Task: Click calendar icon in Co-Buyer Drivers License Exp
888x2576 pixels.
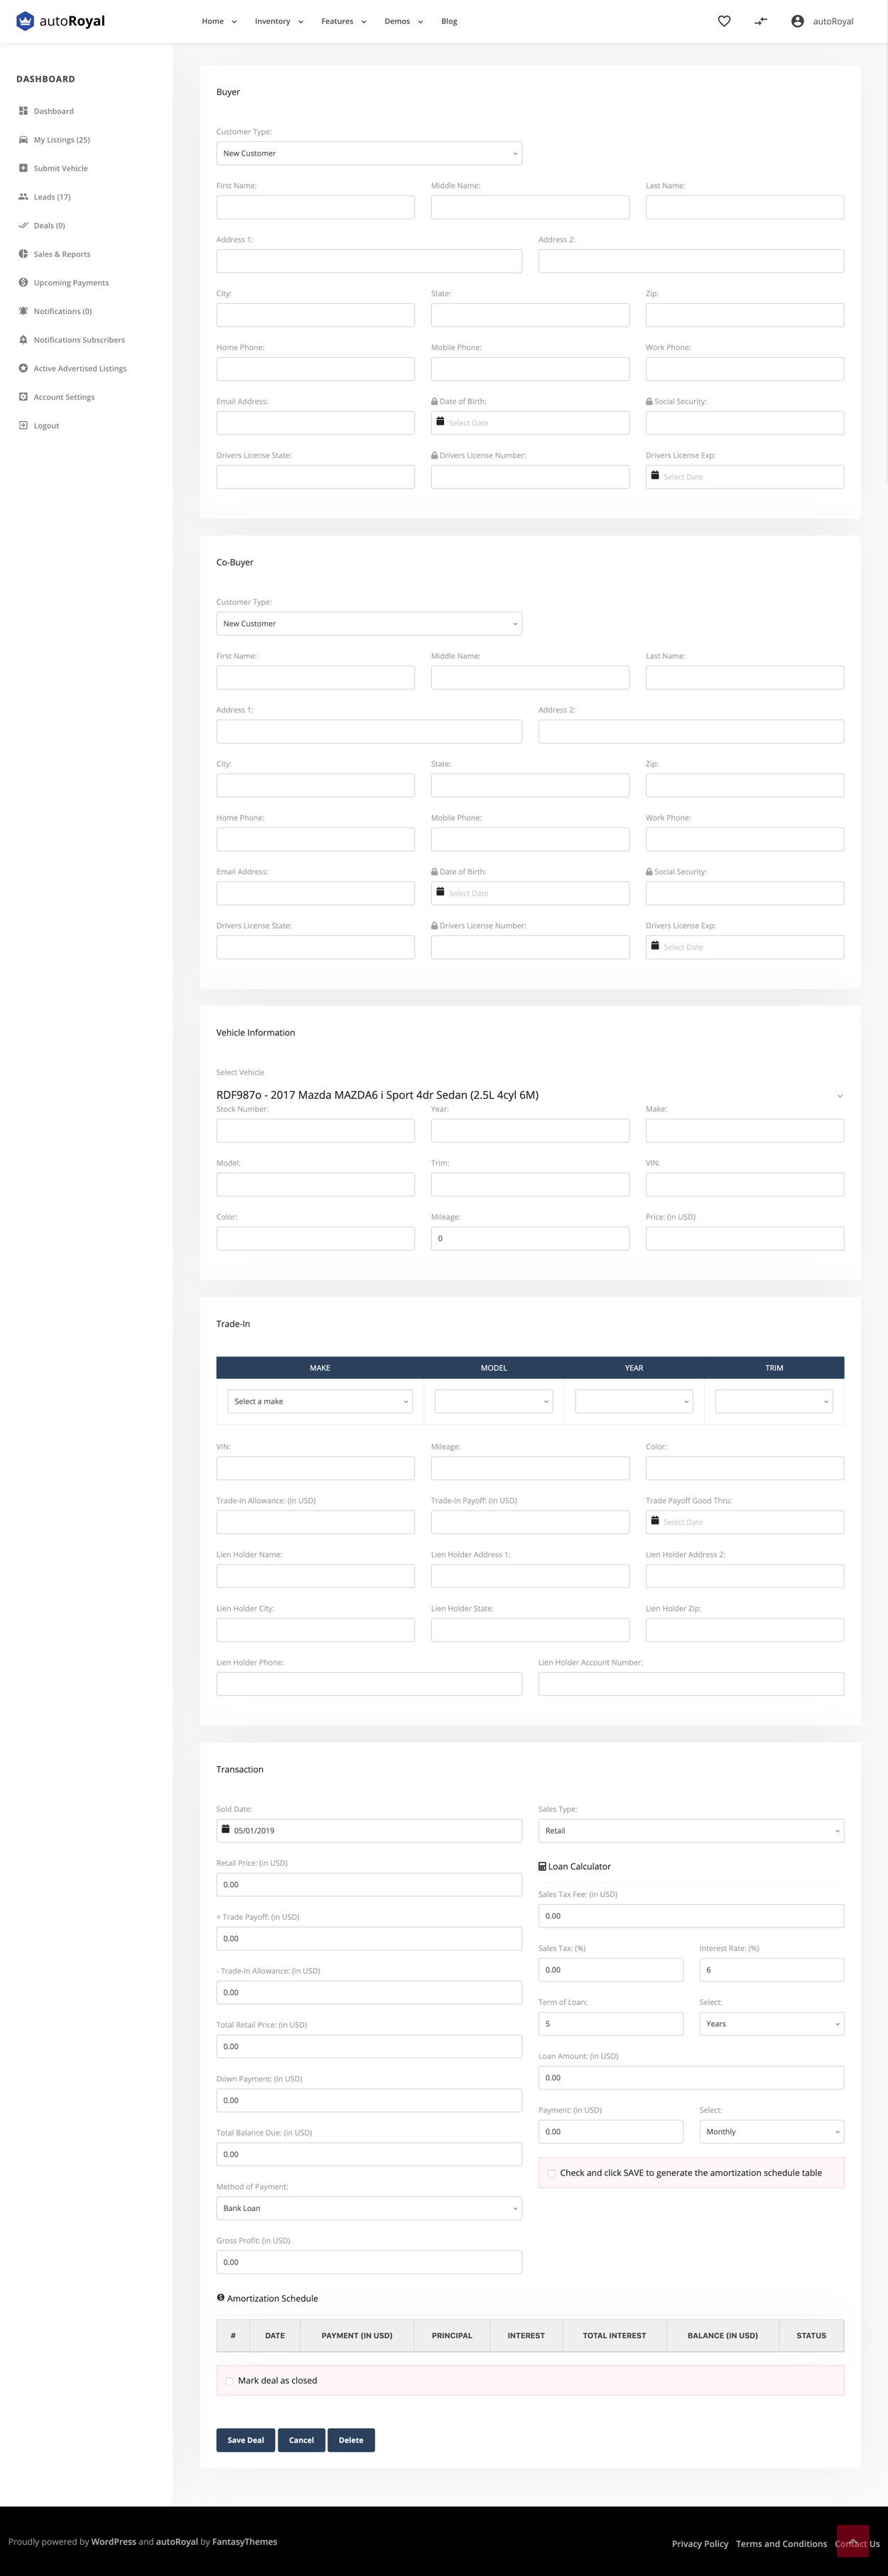Action: [655, 946]
